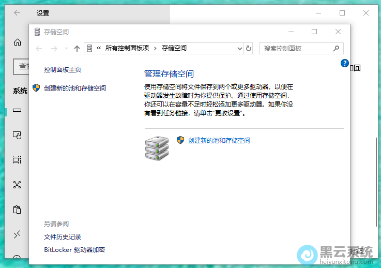The image size is (381, 268).
Task: Open the Storage item in Settings sidebar
Action: [x=17, y=111]
